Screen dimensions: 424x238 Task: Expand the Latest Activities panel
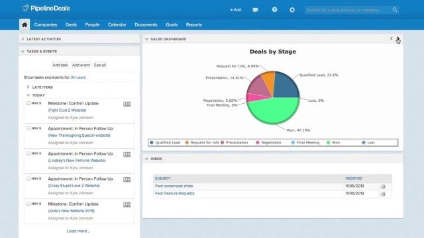[23, 39]
